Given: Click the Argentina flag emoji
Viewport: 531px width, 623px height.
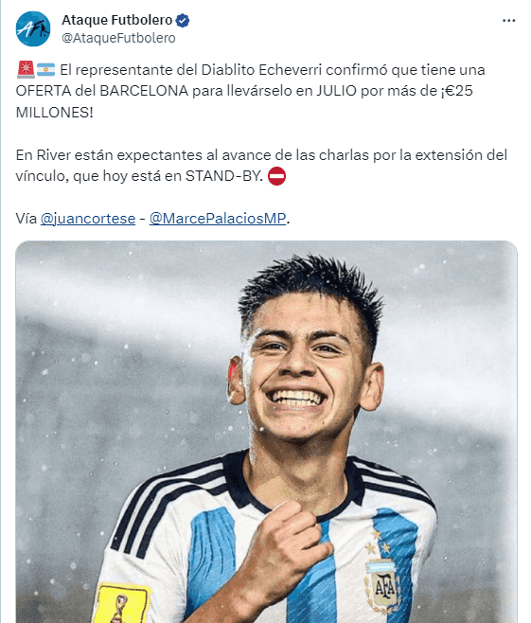Looking at the screenshot, I should [x=46, y=70].
